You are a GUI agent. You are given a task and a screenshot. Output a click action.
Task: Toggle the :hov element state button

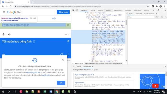point(157,17)
